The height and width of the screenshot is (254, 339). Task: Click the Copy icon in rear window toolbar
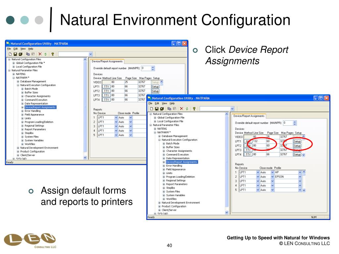tap(28, 54)
